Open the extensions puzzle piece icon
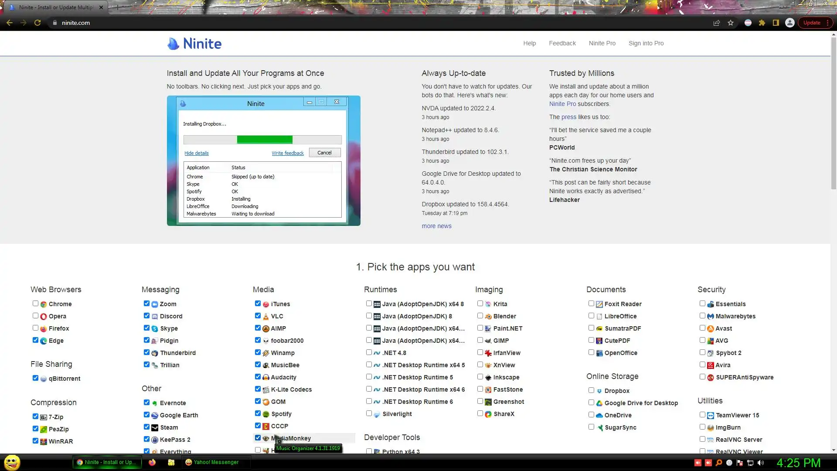Image resolution: width=837 pixels, height=471 pixels. coord(762,23)
